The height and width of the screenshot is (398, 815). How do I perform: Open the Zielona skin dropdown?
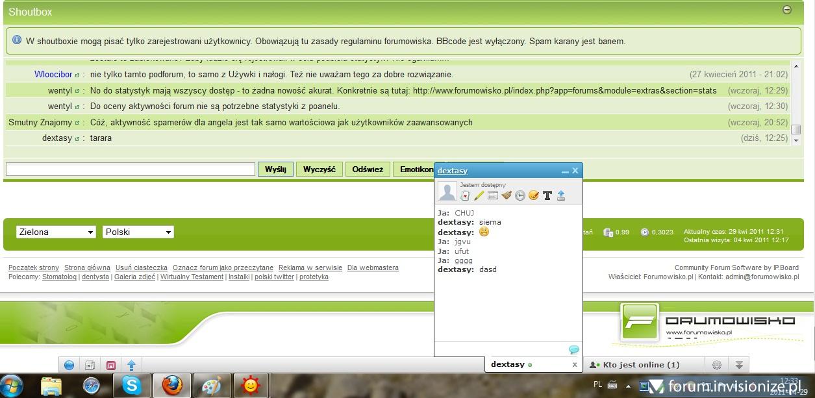pyautogui.click(x=56, y=232)
